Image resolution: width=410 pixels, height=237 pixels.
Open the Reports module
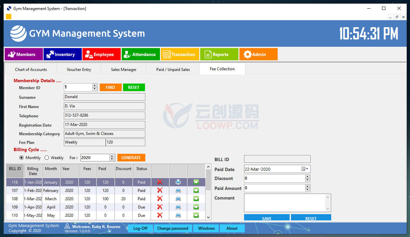click(x=219, y=54)
